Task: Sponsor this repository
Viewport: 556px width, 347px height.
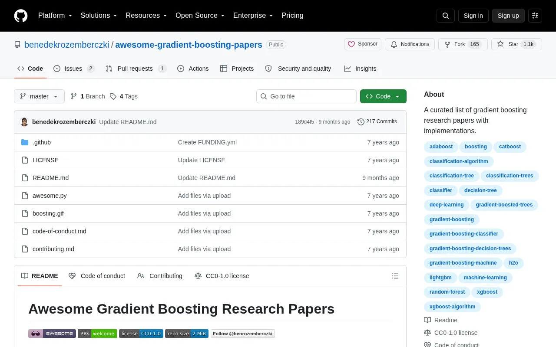Action: coord(363,44)
